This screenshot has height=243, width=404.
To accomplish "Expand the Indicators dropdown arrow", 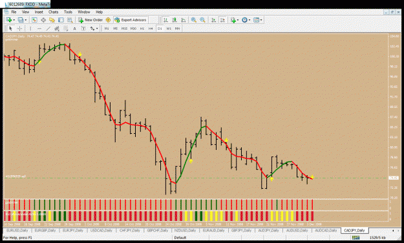I will (x=238, y=20).
